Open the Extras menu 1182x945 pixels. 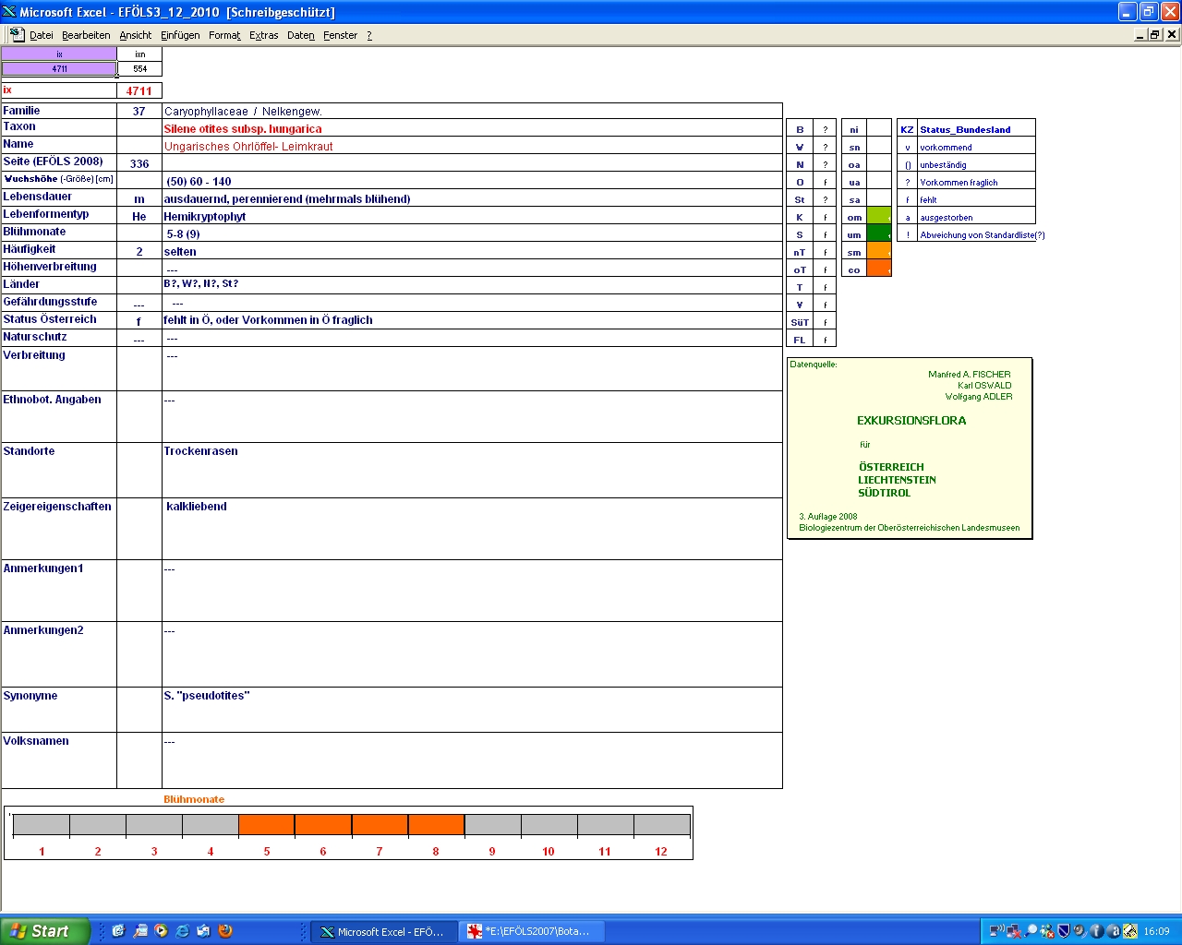[263, 35]
